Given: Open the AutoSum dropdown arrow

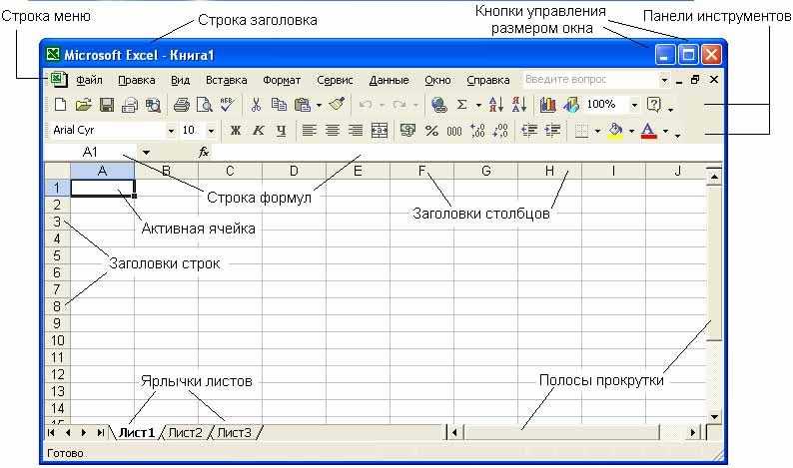Looking at the screenshot, I should pyautogui.click(x=478, y=105).
